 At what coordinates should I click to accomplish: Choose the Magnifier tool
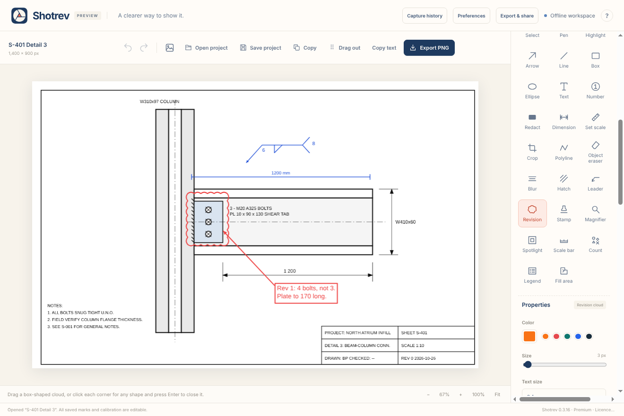[x=596, y=213]
